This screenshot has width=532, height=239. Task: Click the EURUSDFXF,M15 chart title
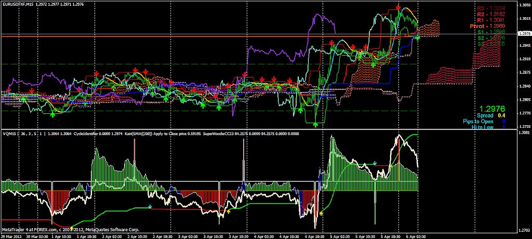[x=20, y=4]
